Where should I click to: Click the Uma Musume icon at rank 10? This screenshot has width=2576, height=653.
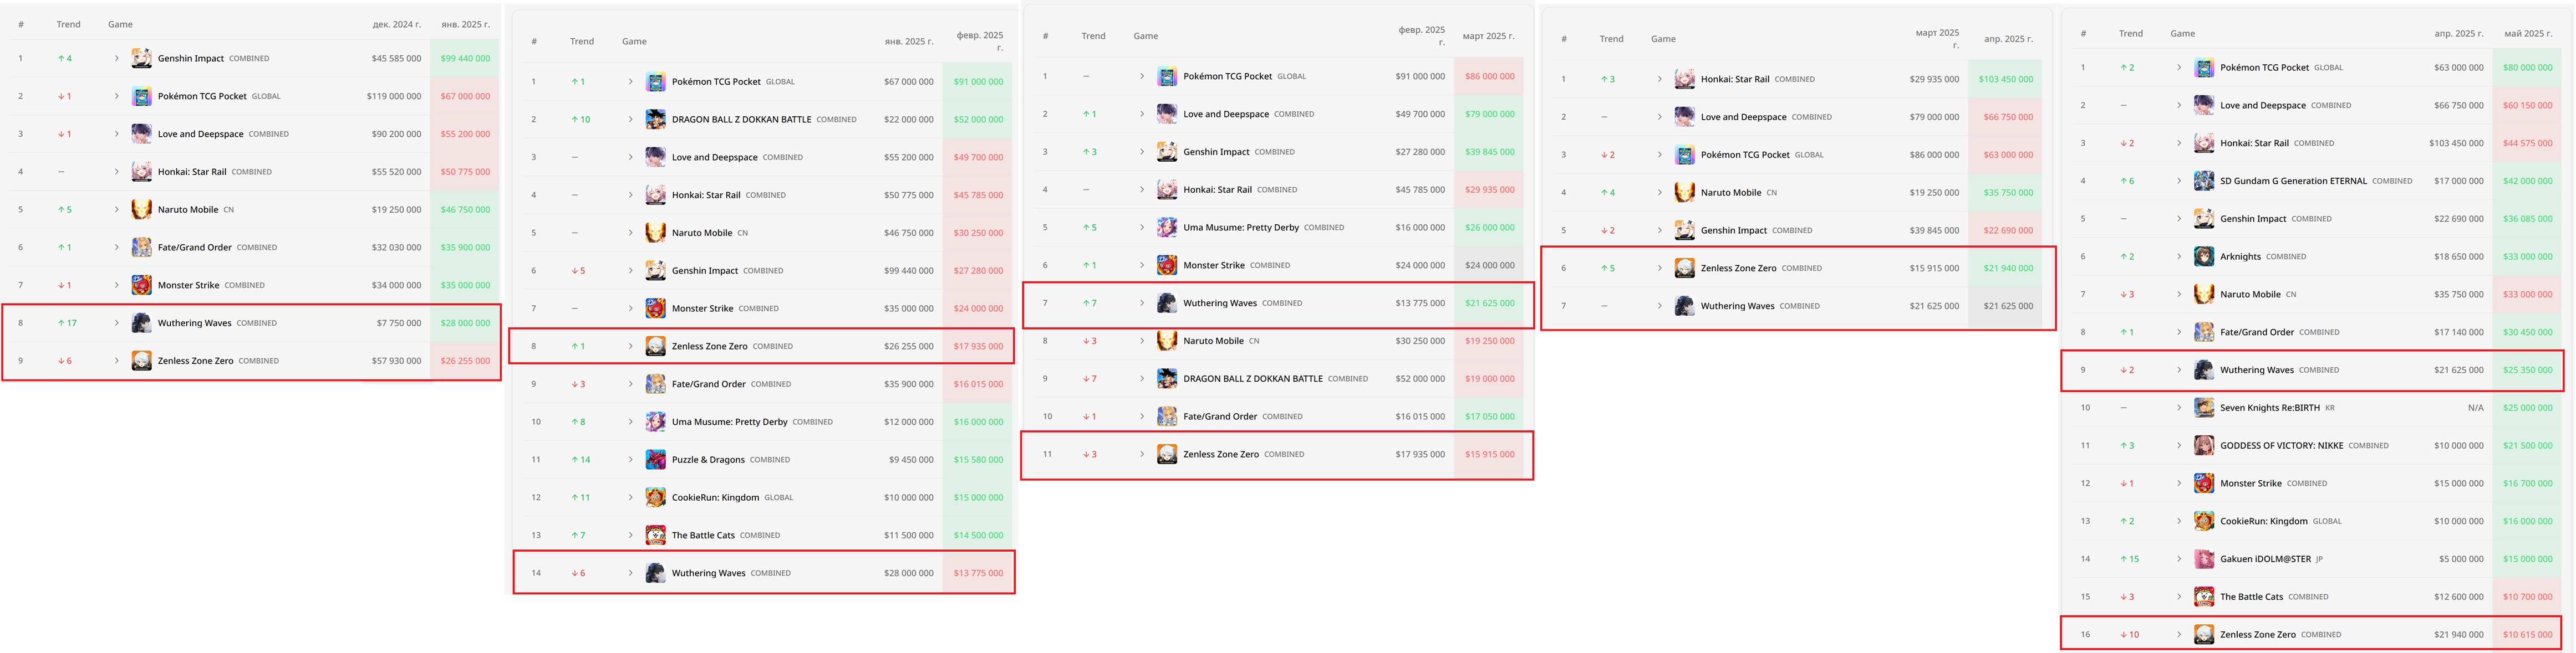click(x=655, y=421)
